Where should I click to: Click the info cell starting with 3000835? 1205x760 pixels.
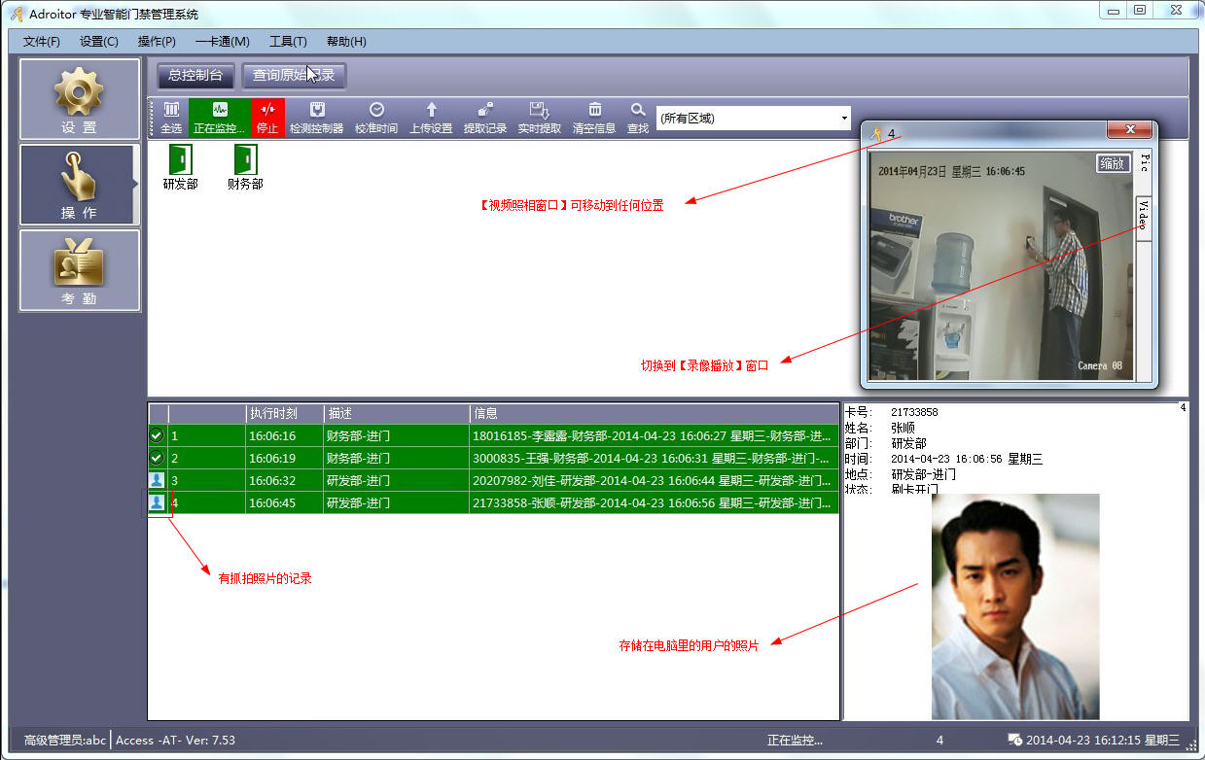[x=654, y=458]
